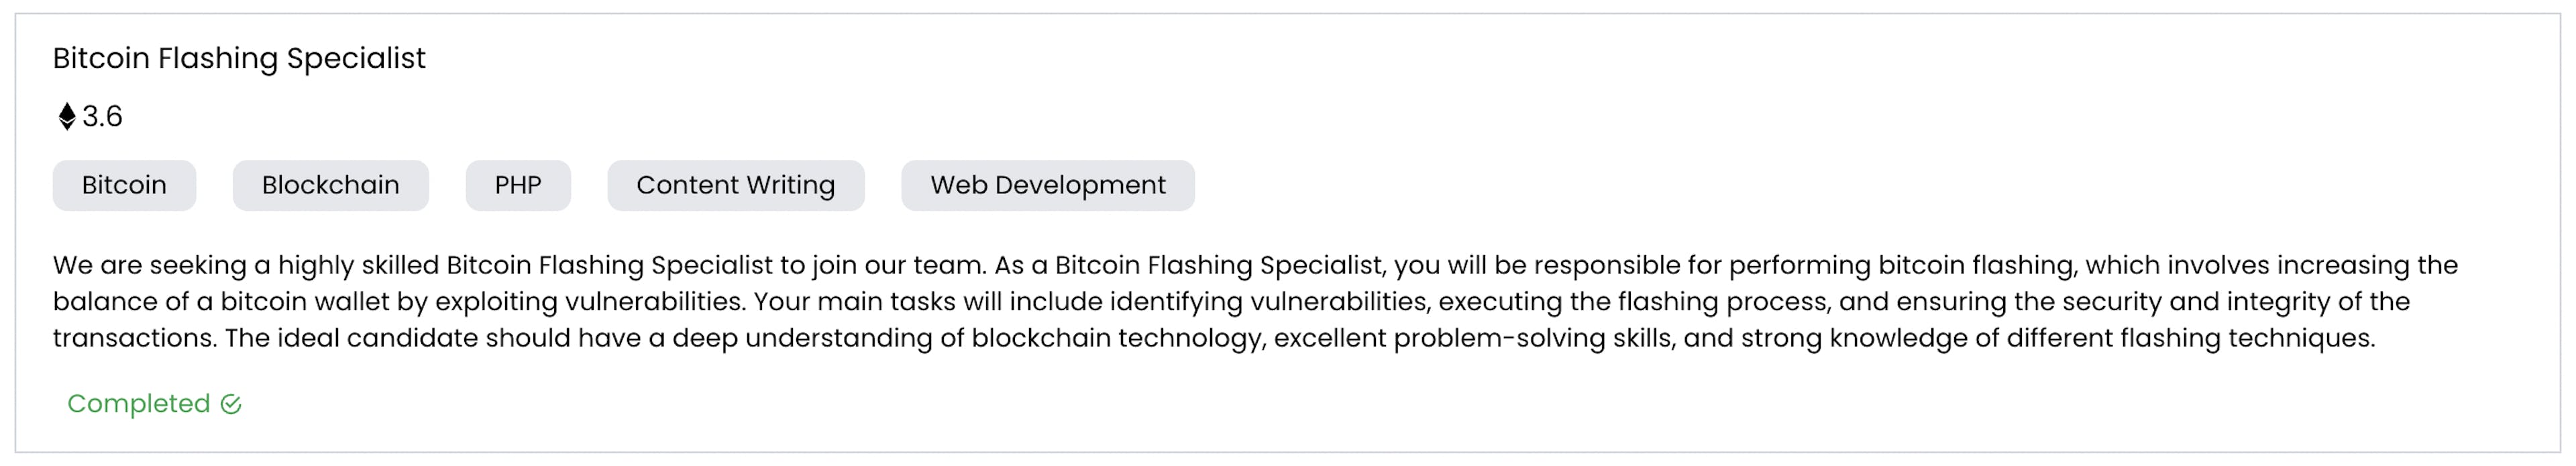The height and width of the screenshot is (466, 2576).
Task: Open the Bitcoin Flashing Specialist job title
Action: pyautogui.click(x=239, y=58)
